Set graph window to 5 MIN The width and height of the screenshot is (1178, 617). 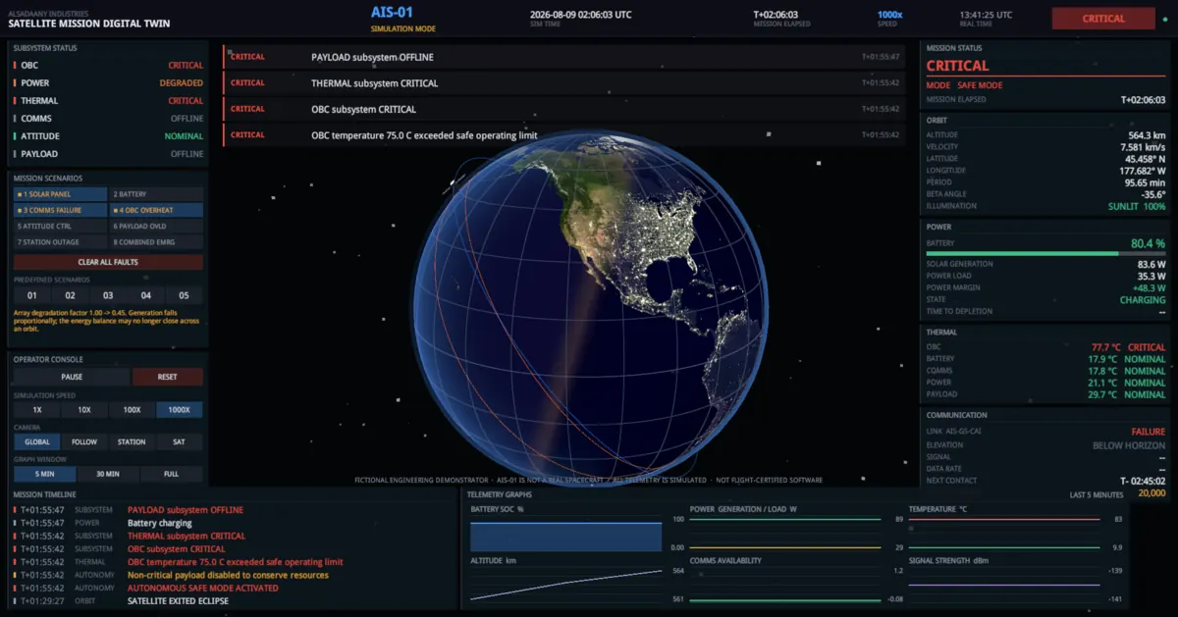(44, 474)
